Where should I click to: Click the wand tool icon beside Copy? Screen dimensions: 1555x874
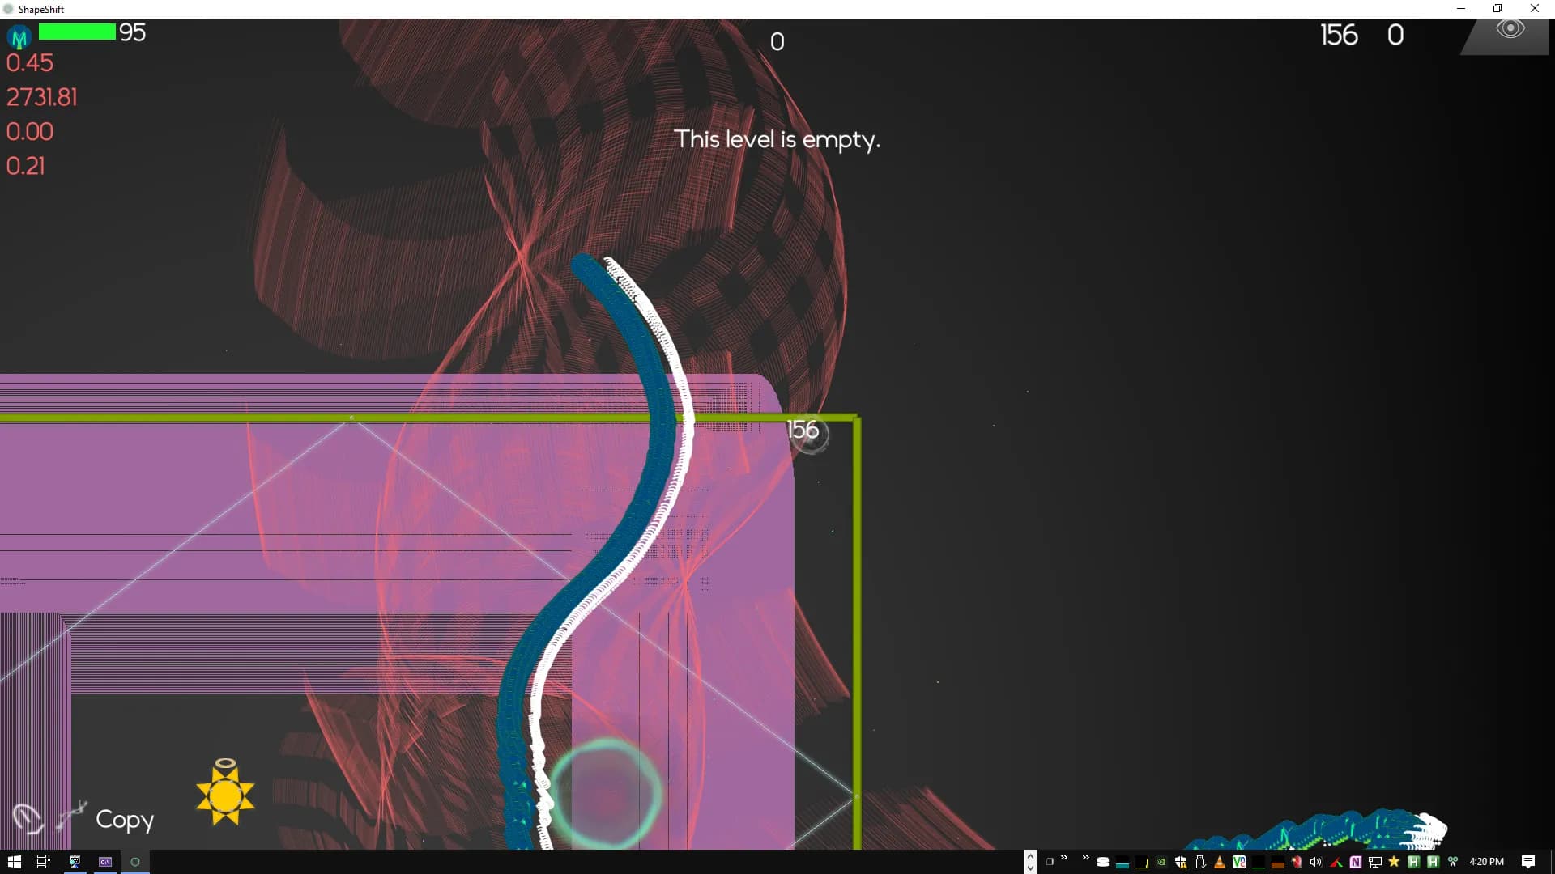click(71, 814)
